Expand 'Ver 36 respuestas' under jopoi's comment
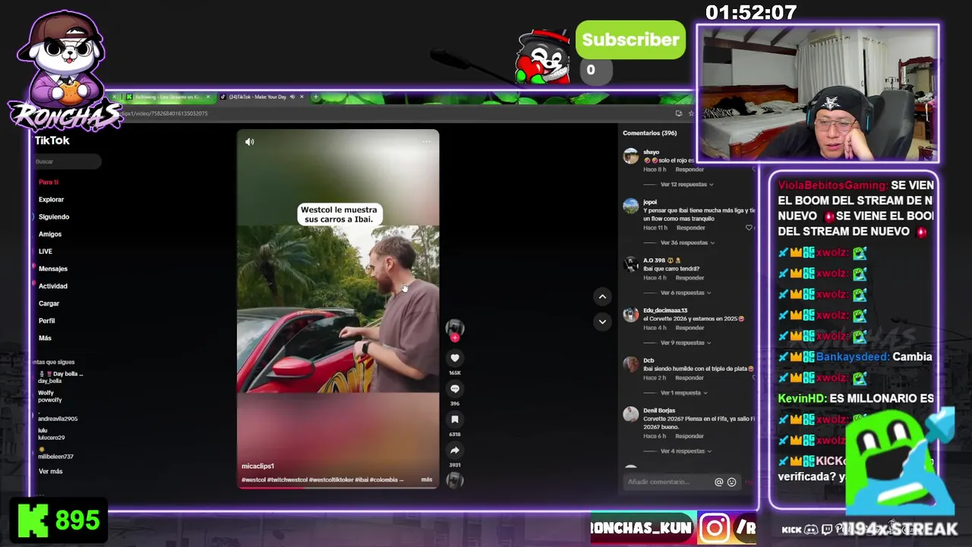The image size is (972, 547). click(x=687, y=242)
